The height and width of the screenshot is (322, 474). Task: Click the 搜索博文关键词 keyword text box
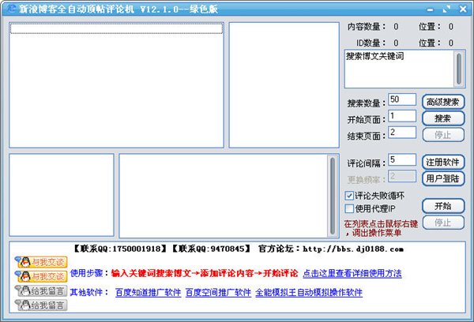(399, 69)
